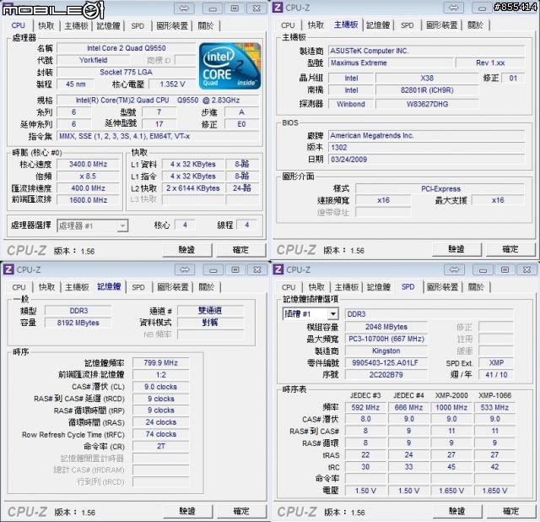Close the SPD CPU-Z window
Image resolution: width=540 pixels, height=522 pixels.
526,269
